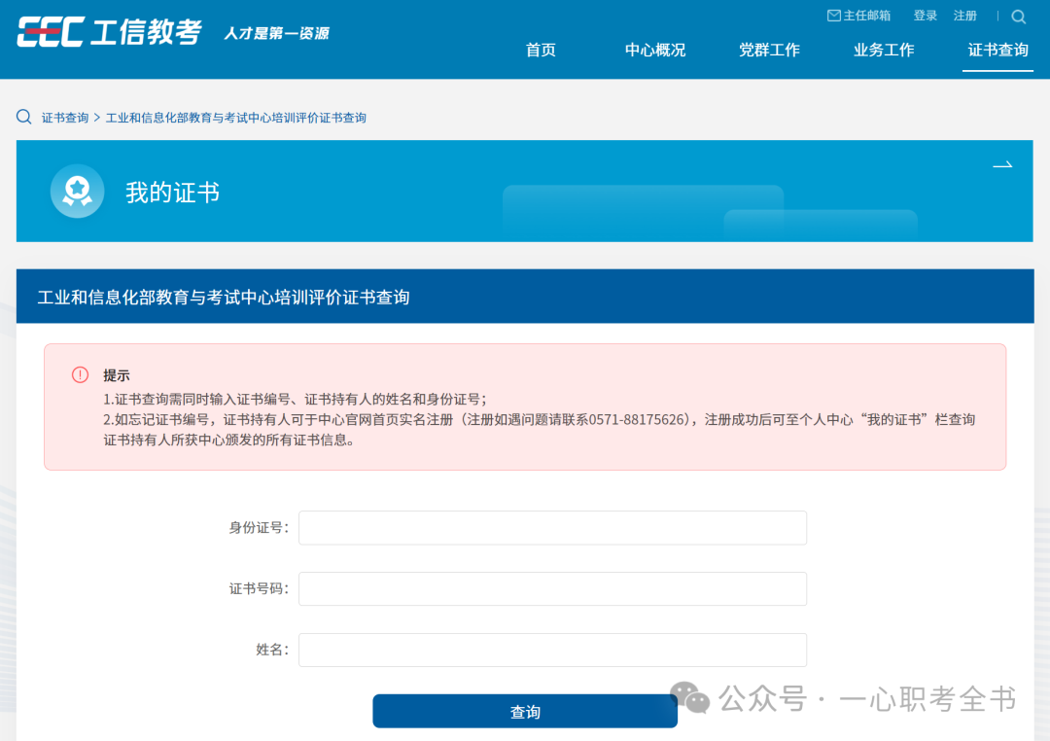The image size is (1050, 741).
Task: Focus the 证书号码 input field
Action: [552, 589]
